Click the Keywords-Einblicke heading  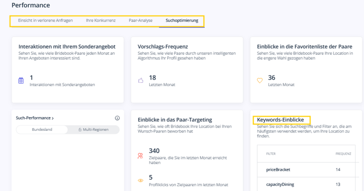[280, 120]
